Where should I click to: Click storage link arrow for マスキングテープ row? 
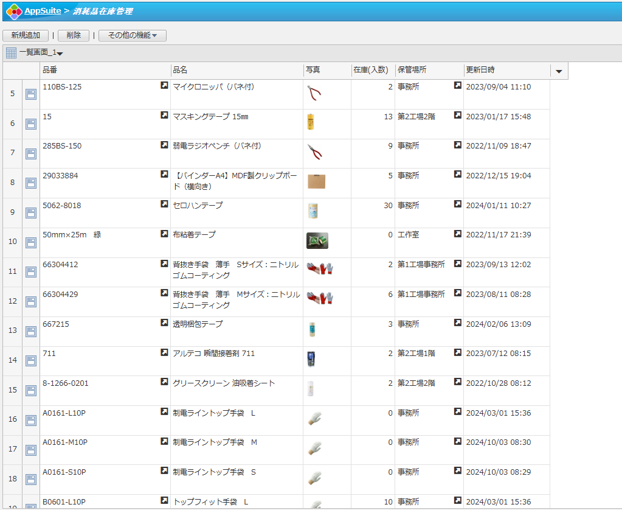pyautogui.click(x=458, y=116)
